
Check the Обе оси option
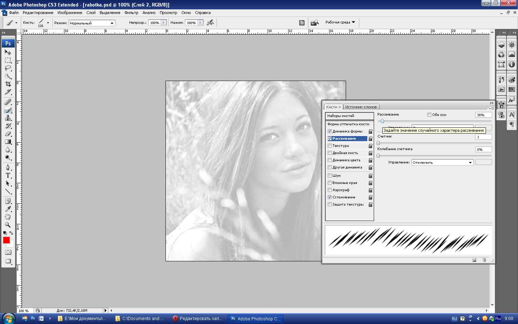pos(429,115)
